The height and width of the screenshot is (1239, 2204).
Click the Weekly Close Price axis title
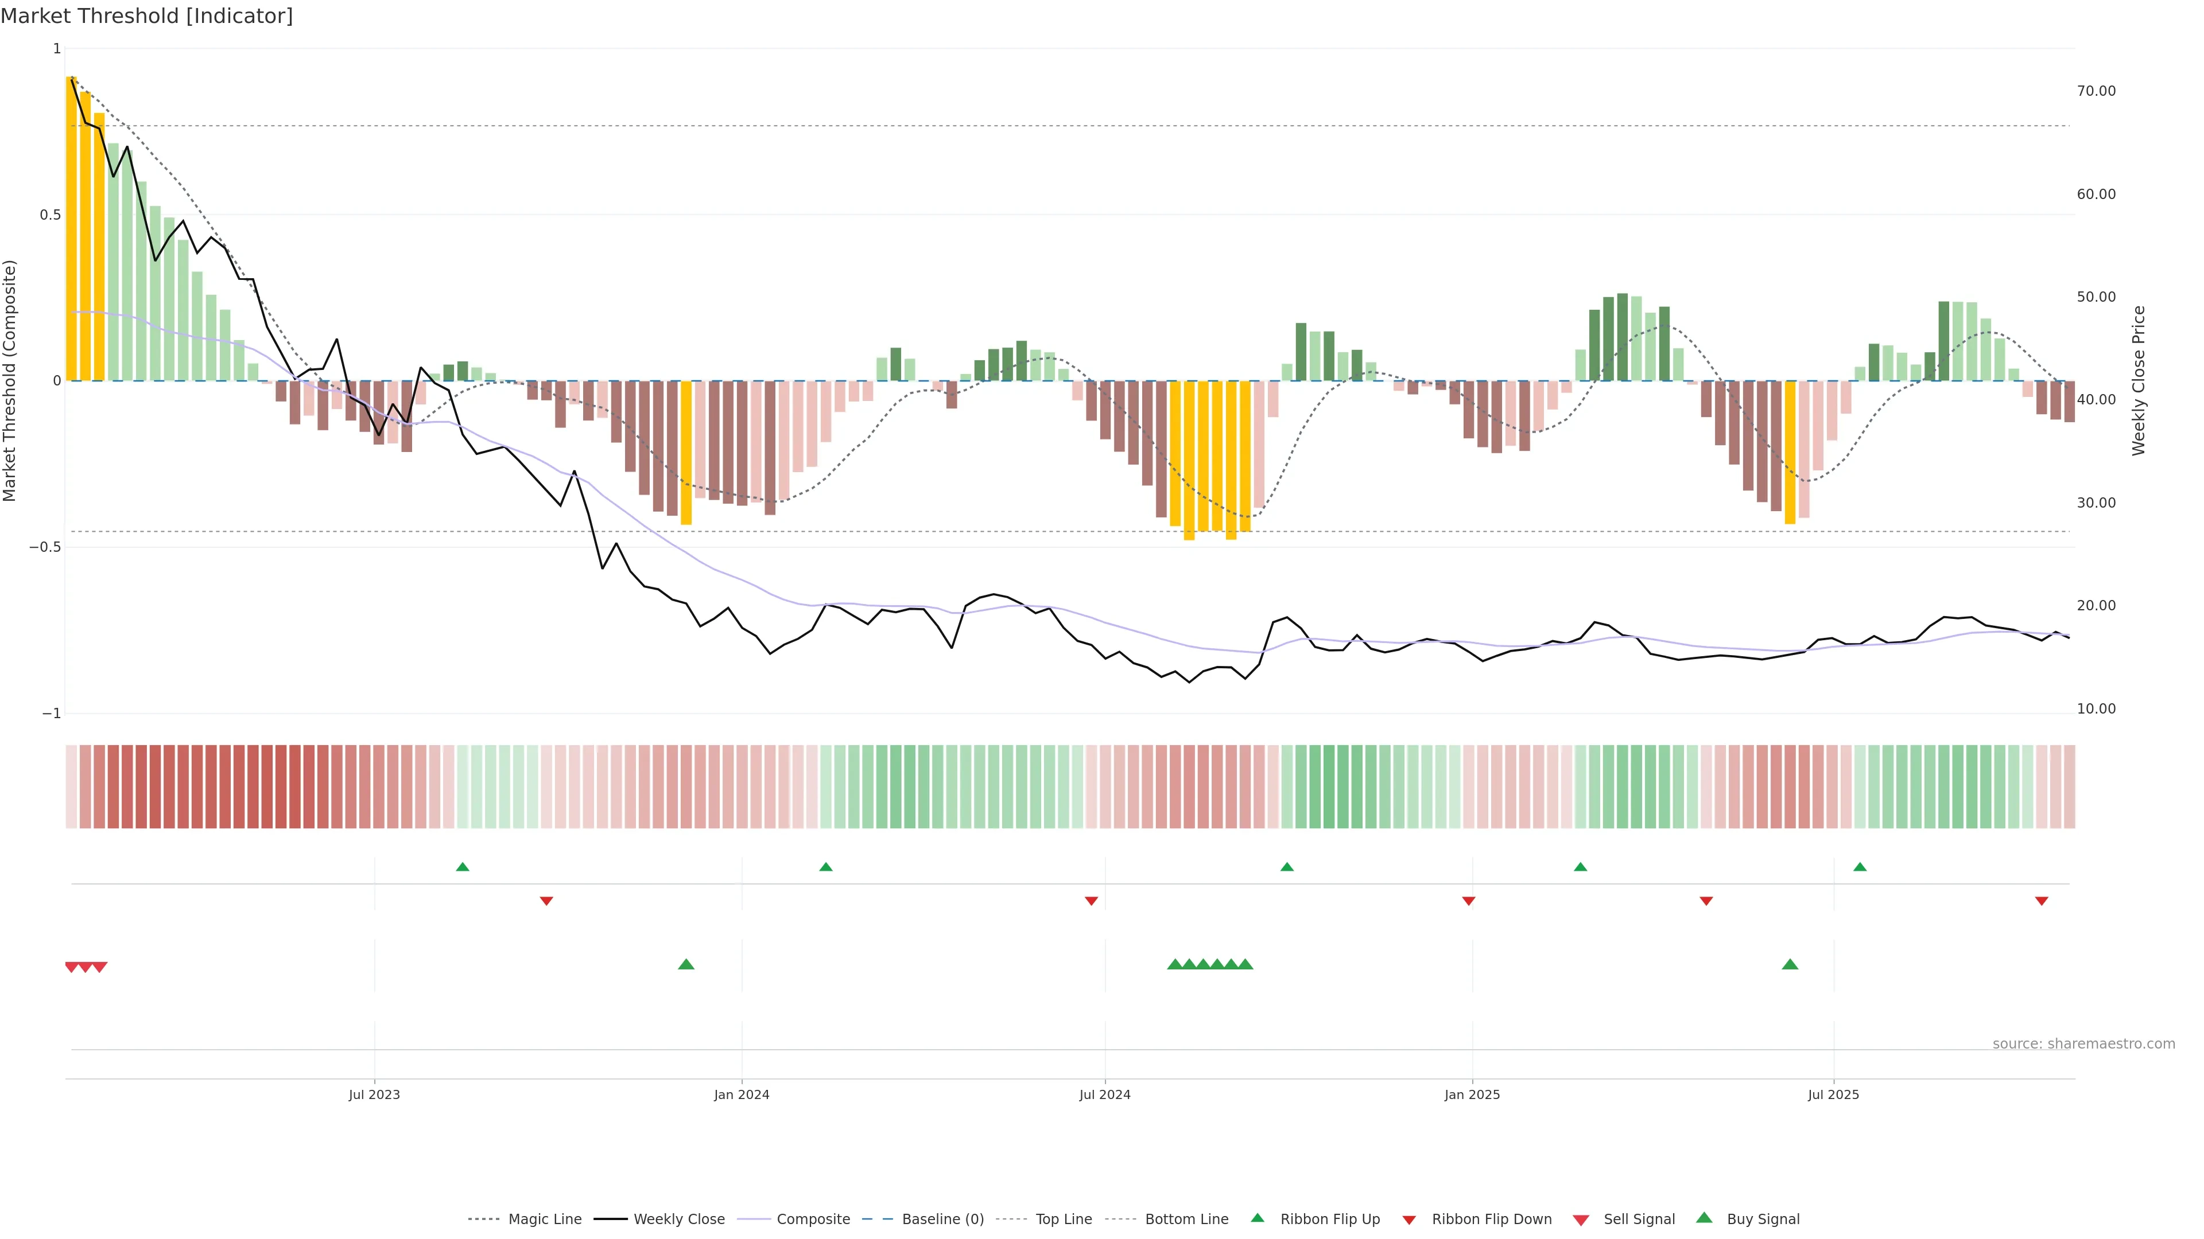pos(2138,380)
